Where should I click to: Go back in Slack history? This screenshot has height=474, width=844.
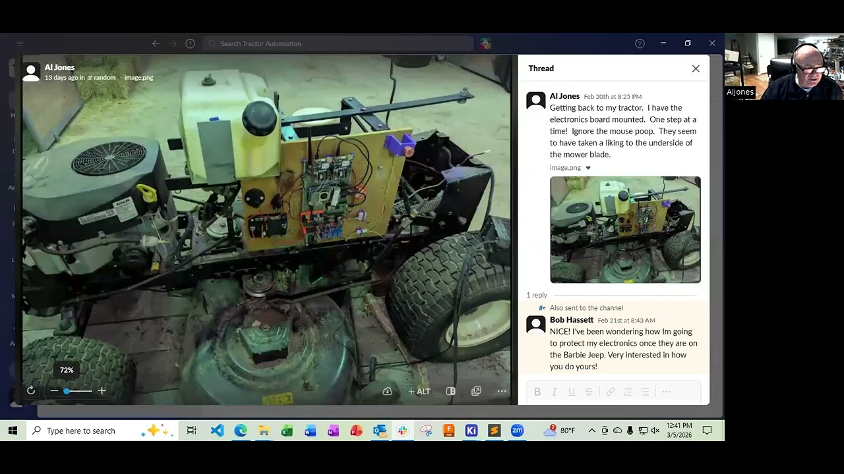tap(156, 43)
